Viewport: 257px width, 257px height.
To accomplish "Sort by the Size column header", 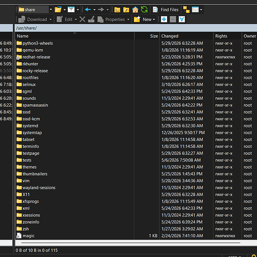I will tap(147, 36).
